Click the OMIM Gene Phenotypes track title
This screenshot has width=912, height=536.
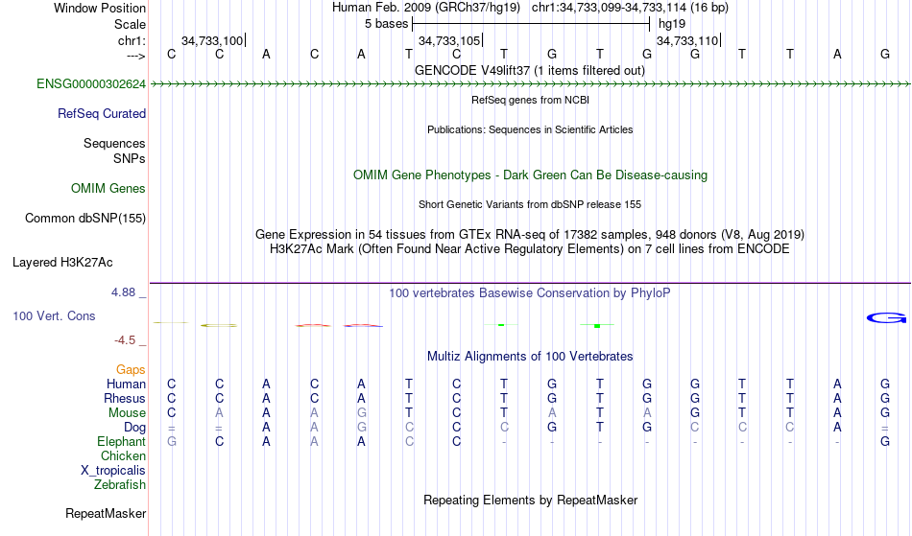pyautogui.click(x=530, y=175)
